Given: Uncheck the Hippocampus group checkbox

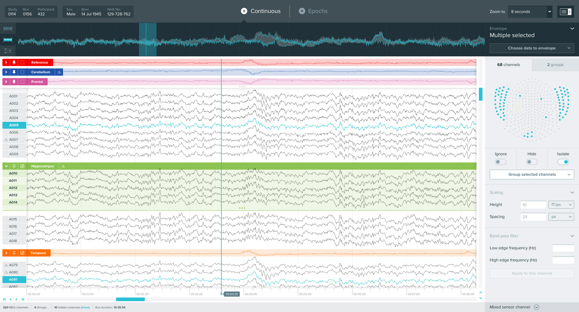Looking at the screenshot, I should [x=22, y=166].
